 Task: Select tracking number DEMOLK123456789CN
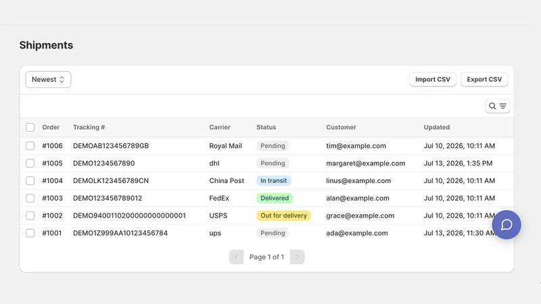coord(111,180)
